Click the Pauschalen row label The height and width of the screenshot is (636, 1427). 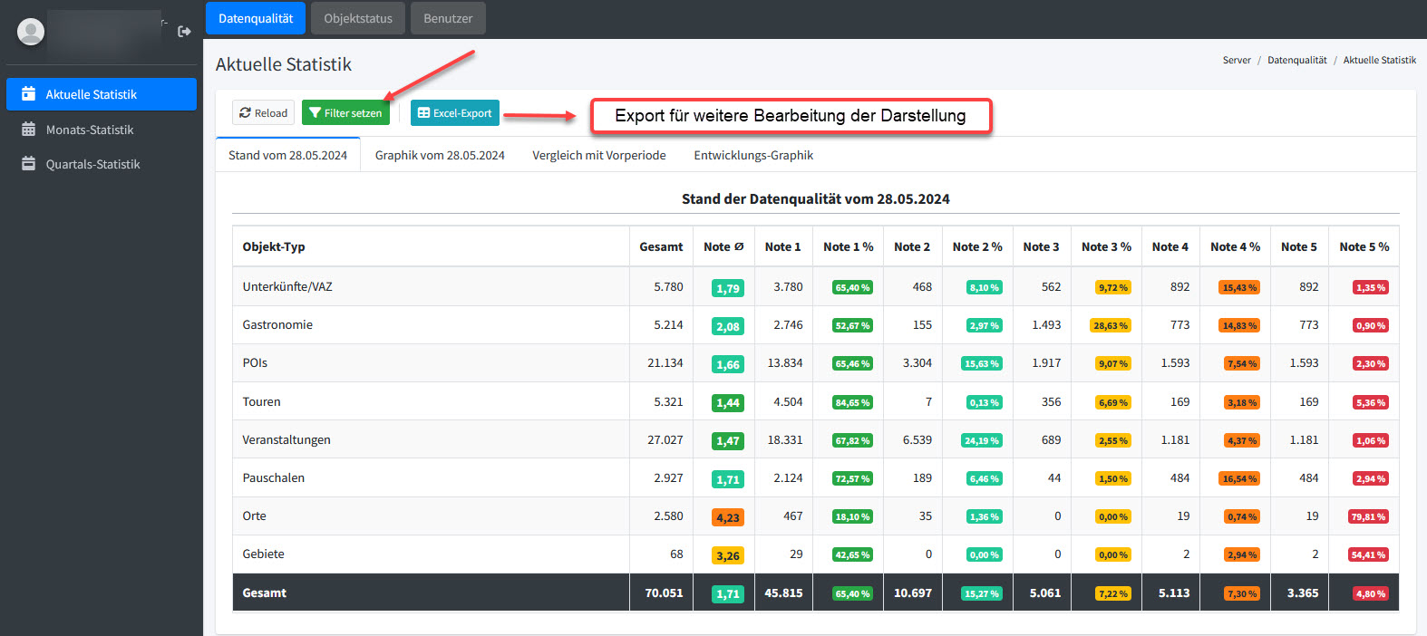[x=273, y=477]
